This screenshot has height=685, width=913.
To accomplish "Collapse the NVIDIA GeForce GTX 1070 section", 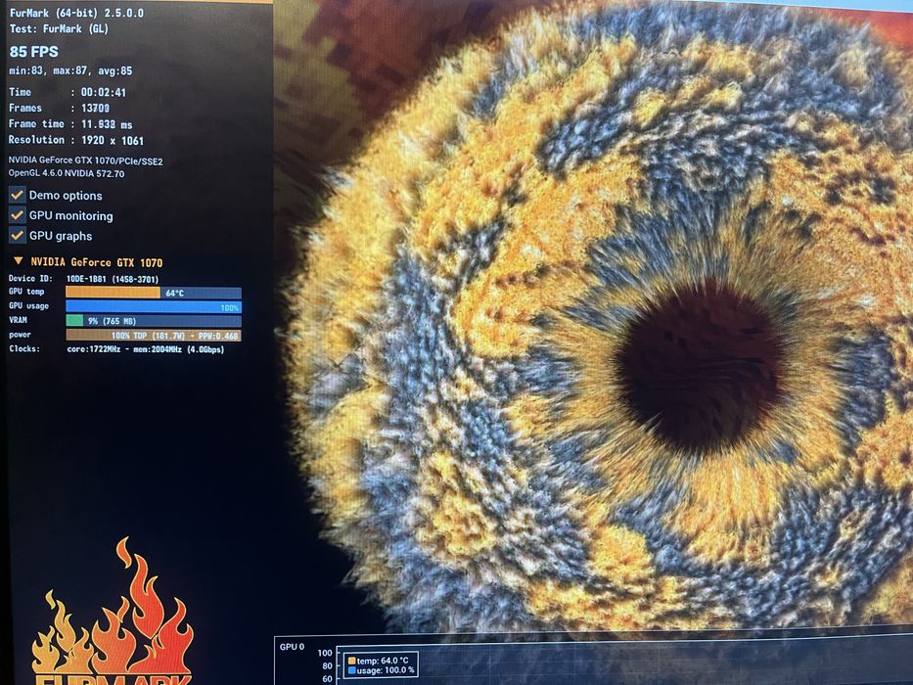I will [x=18, y=261].
